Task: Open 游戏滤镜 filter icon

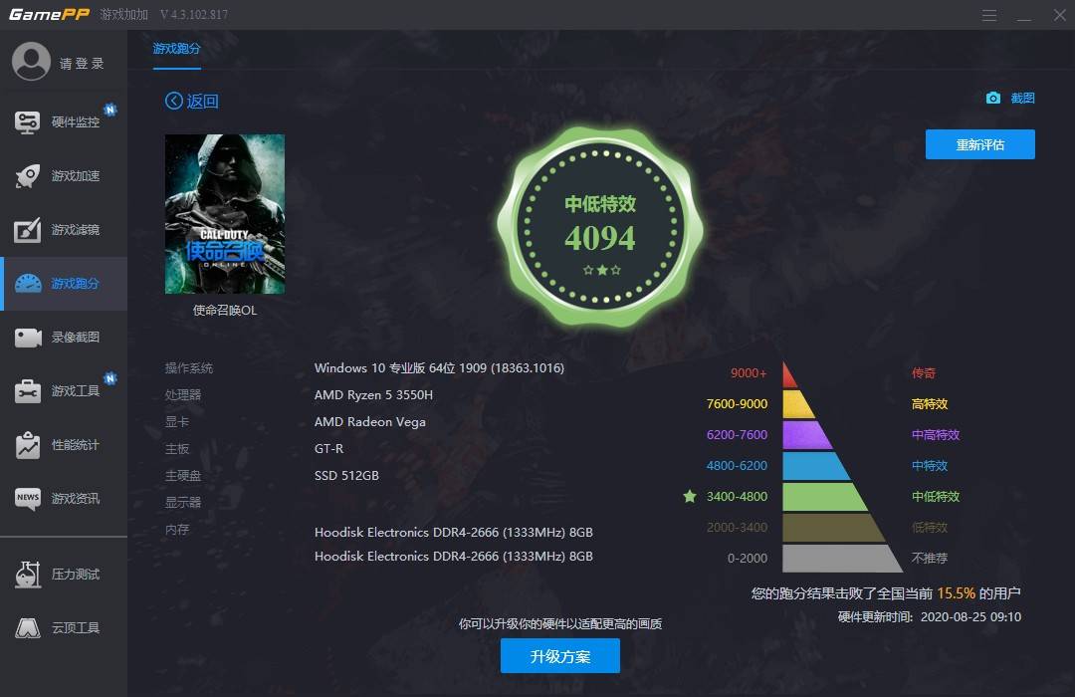Action: click(x=28, y=230)
